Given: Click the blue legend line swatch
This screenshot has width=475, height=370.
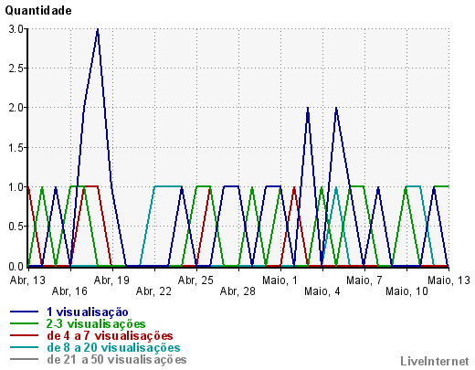Looking at the screenshot, I should tap(25, 312).
